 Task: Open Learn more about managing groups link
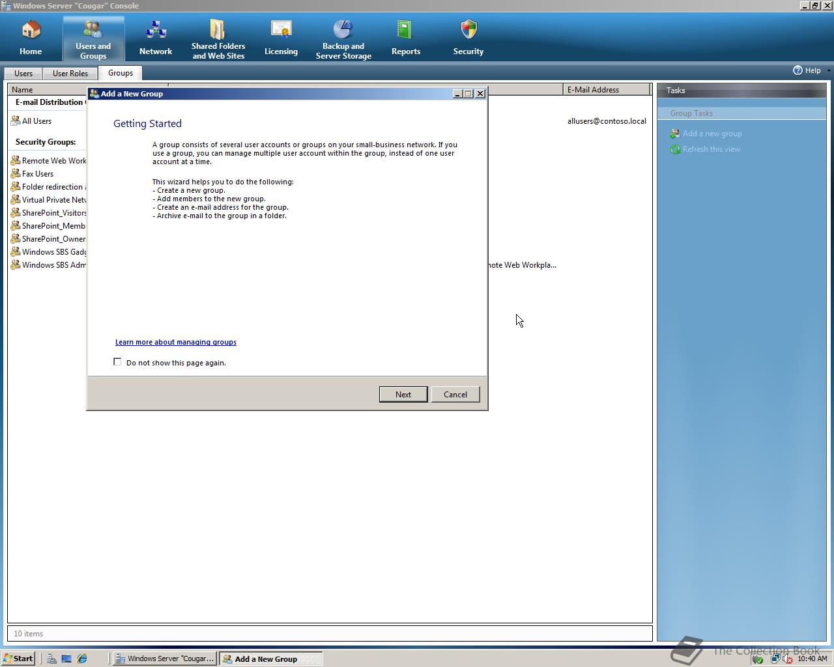coord(176,342)
